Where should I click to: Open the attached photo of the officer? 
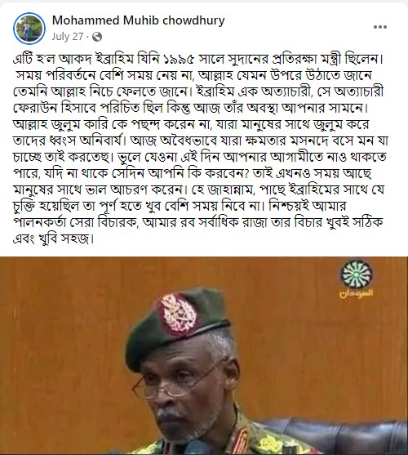coord(204,356)
